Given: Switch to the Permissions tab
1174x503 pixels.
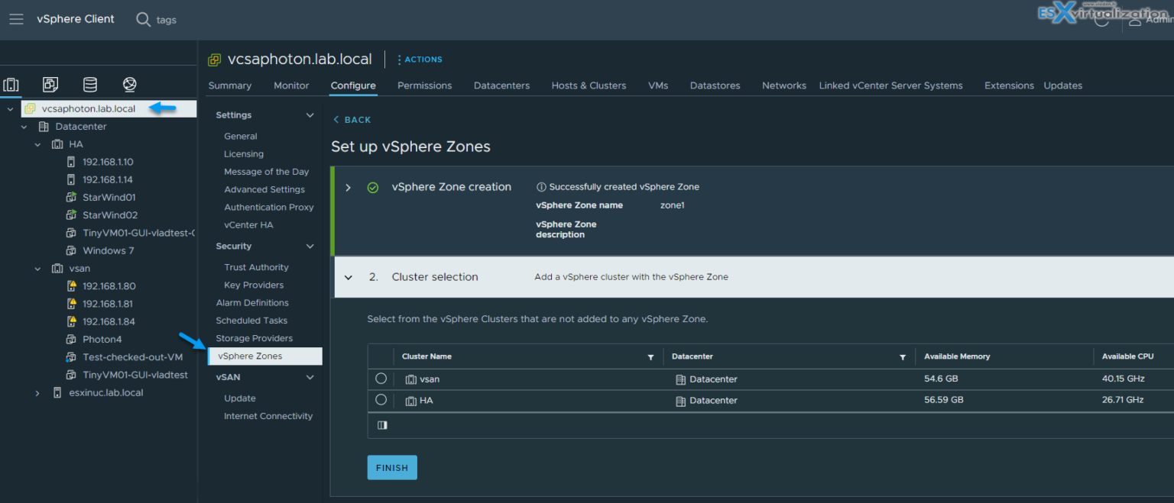Looking at the screenshot, I should tap(424, 85).
